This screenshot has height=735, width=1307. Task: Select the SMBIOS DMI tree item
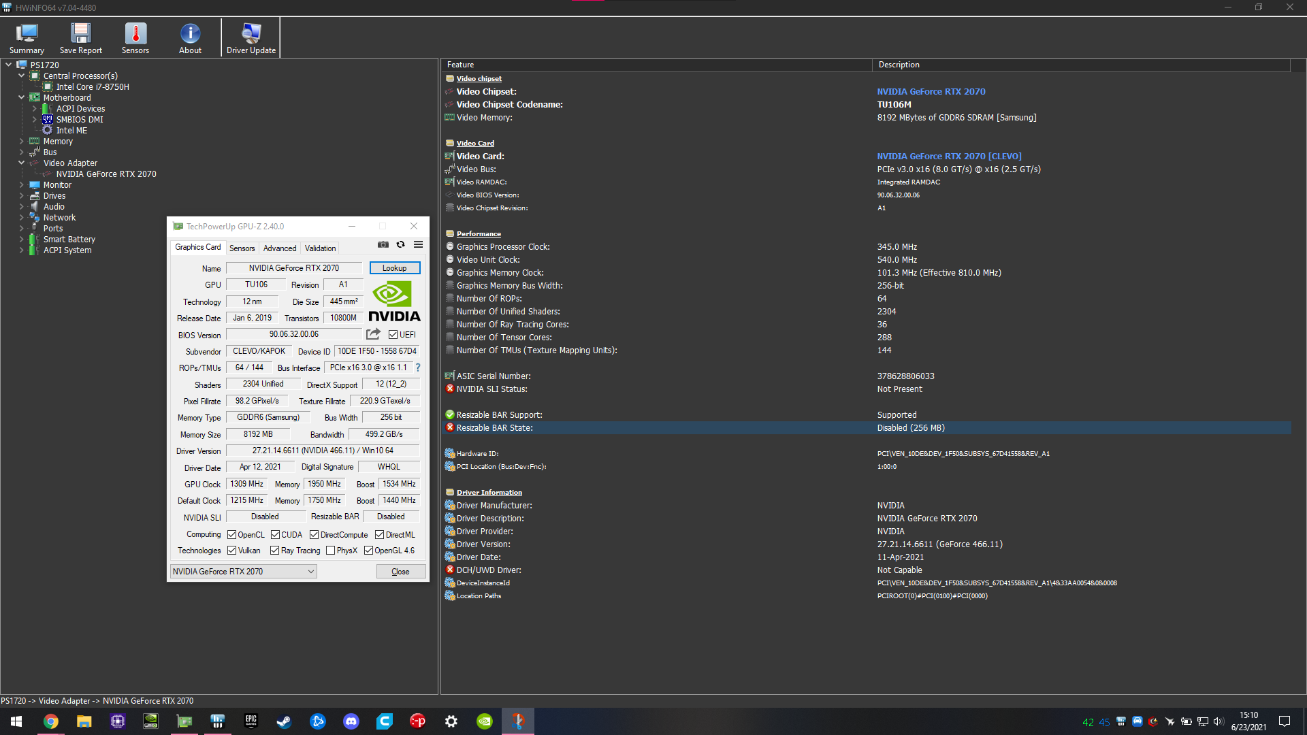coord(80,119)
